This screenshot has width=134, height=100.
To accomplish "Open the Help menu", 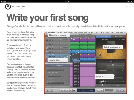I will [x=85, y=32].
